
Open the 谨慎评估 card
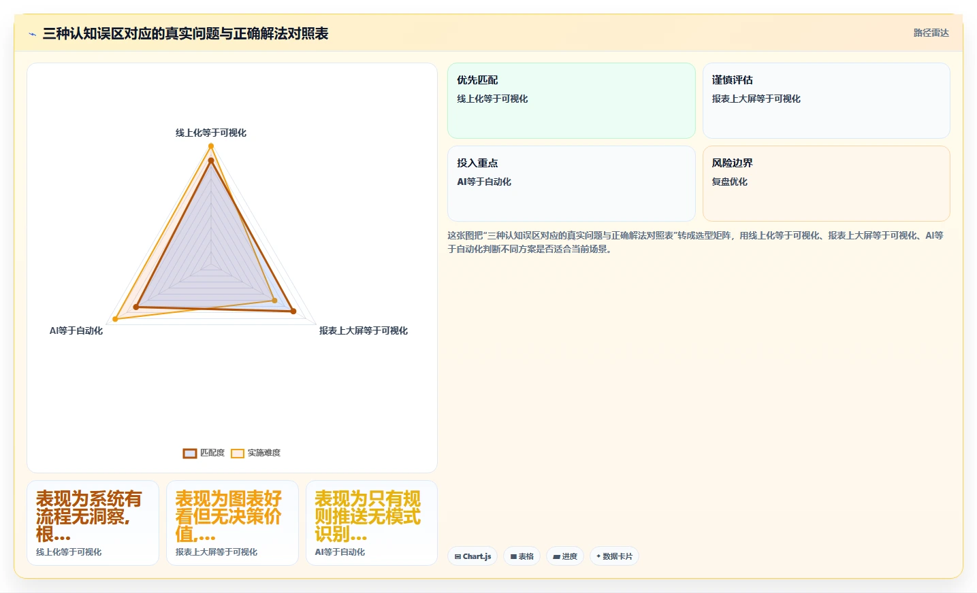(x=826, y=101)
